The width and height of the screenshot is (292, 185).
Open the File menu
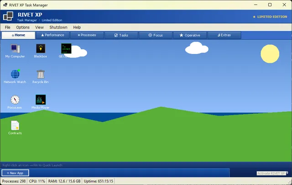click(x=8, y=27)
